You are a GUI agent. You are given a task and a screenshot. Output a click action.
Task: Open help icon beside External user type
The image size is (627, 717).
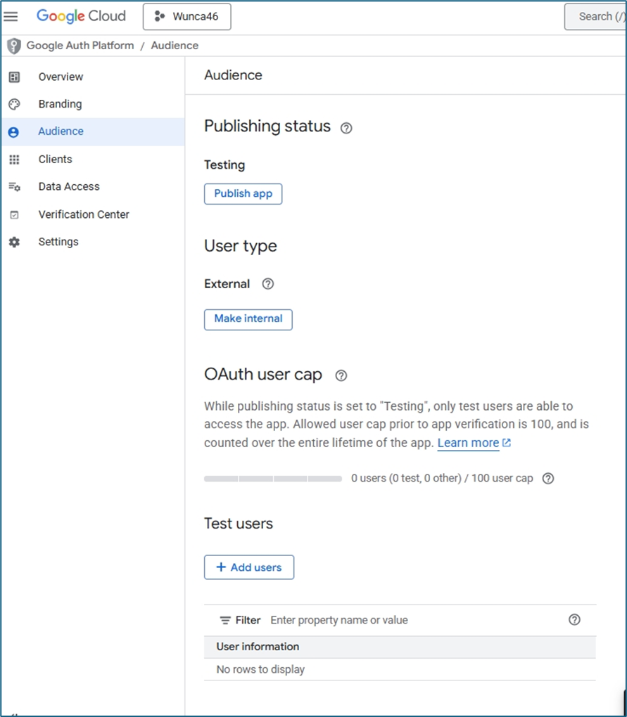pos(267,284)
